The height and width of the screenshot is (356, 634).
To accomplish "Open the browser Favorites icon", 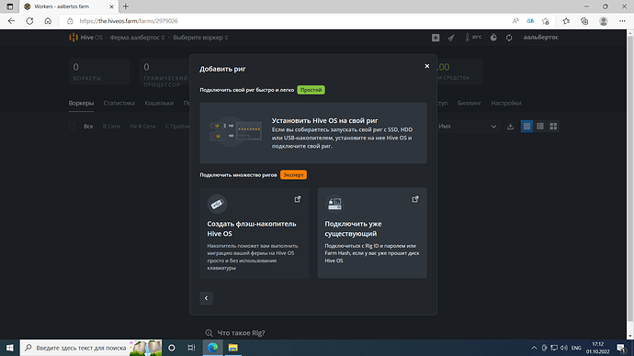I will tap(566, 21).
